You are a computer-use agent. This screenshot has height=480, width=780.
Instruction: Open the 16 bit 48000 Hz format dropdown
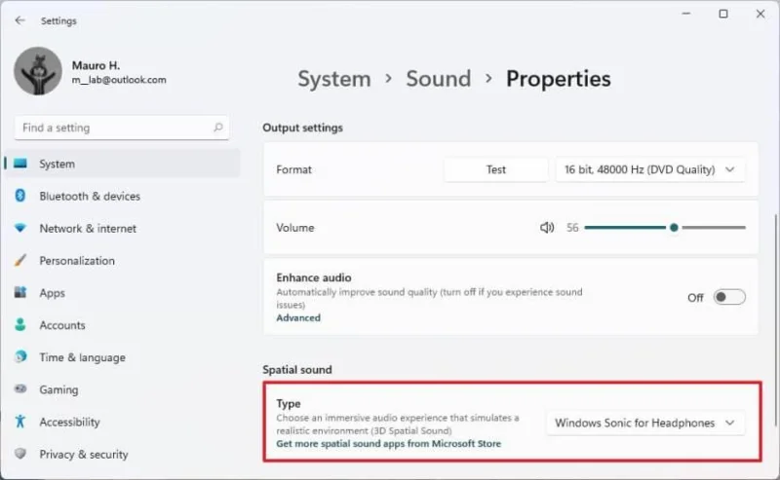coord(649,169)
